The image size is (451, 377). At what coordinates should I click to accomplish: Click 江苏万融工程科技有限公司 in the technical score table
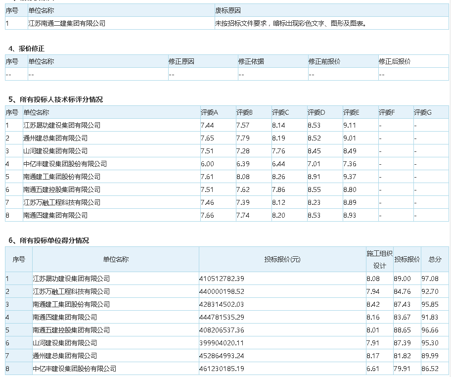point(62,202)
